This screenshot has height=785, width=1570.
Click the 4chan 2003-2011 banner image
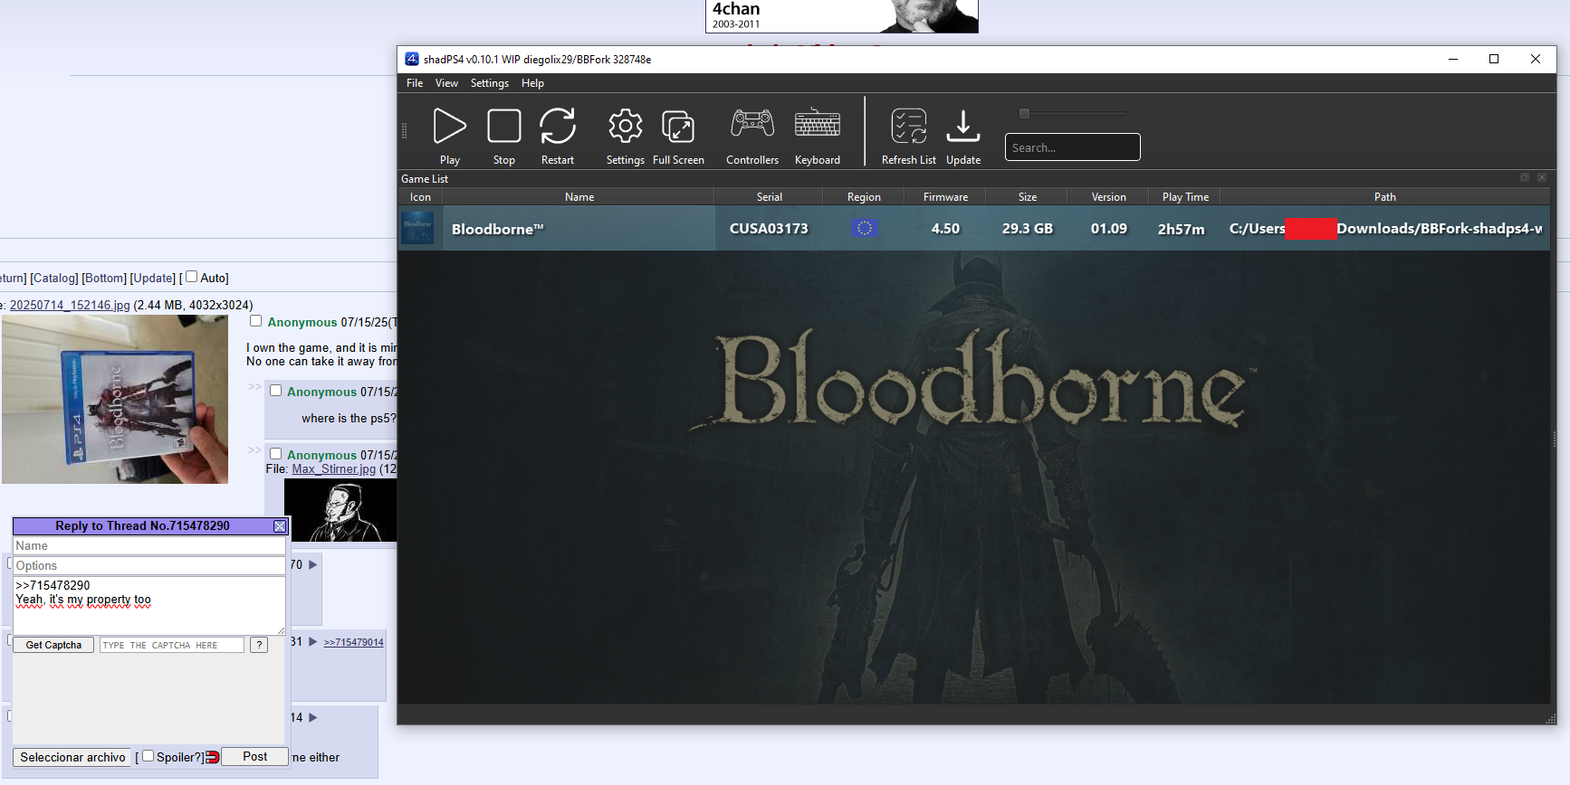(842, 16)
